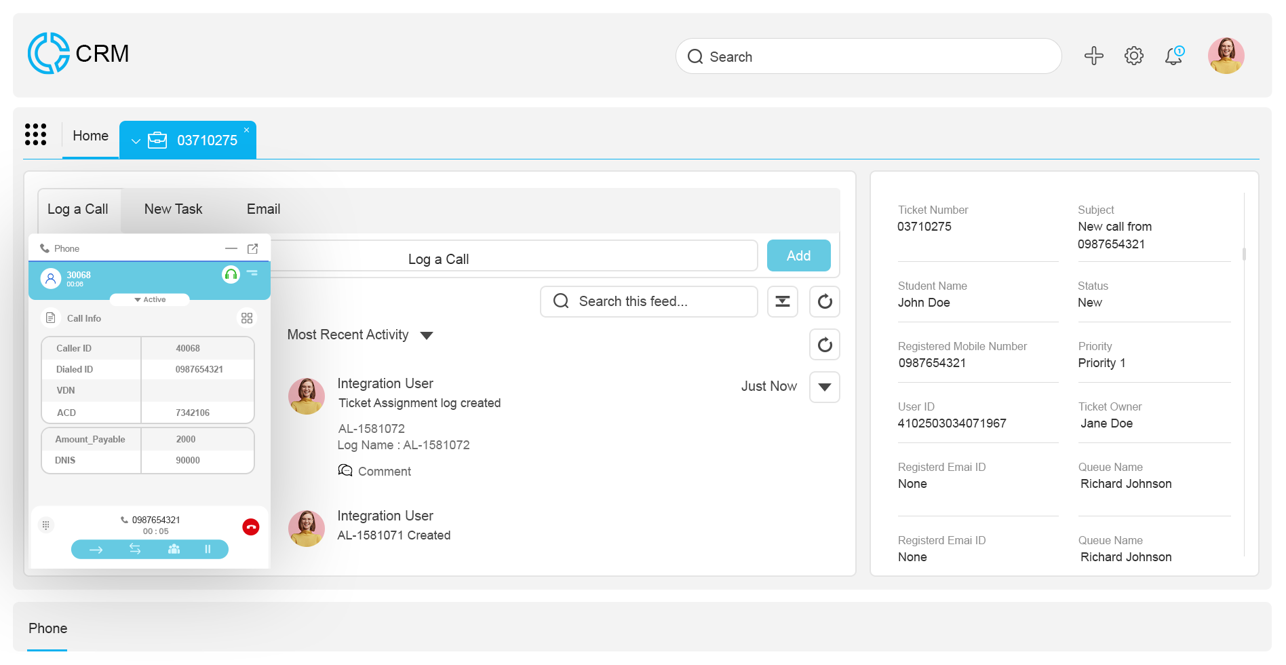
Task: Pause the call with hold button
Action: tap(208, 549)
